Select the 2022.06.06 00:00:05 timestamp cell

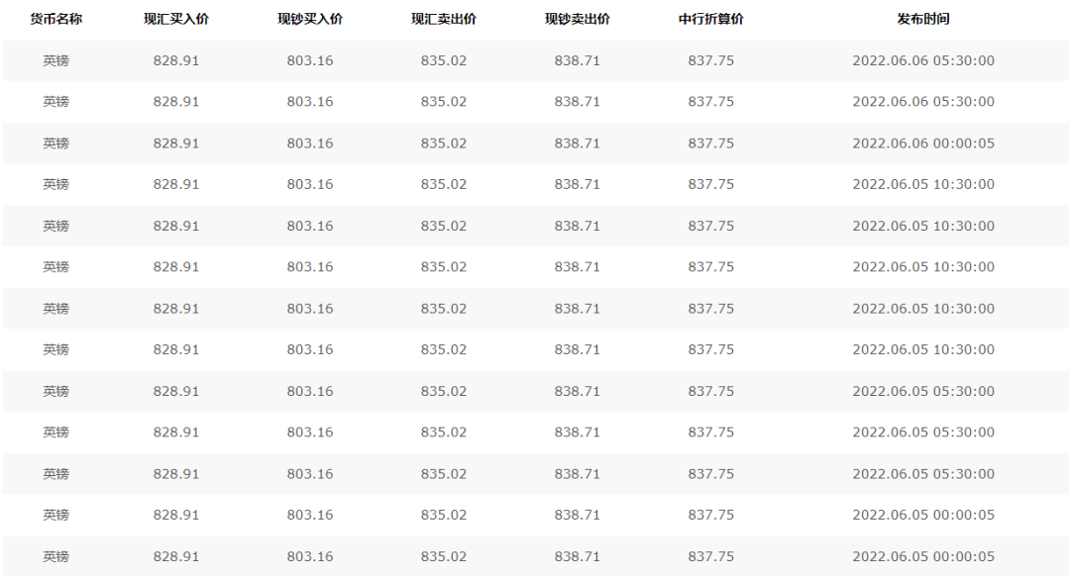[923, 144]
